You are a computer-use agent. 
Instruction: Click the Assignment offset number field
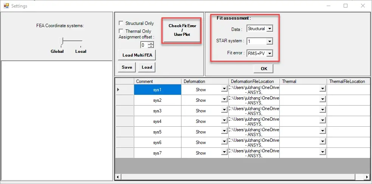tap(144, 45)
